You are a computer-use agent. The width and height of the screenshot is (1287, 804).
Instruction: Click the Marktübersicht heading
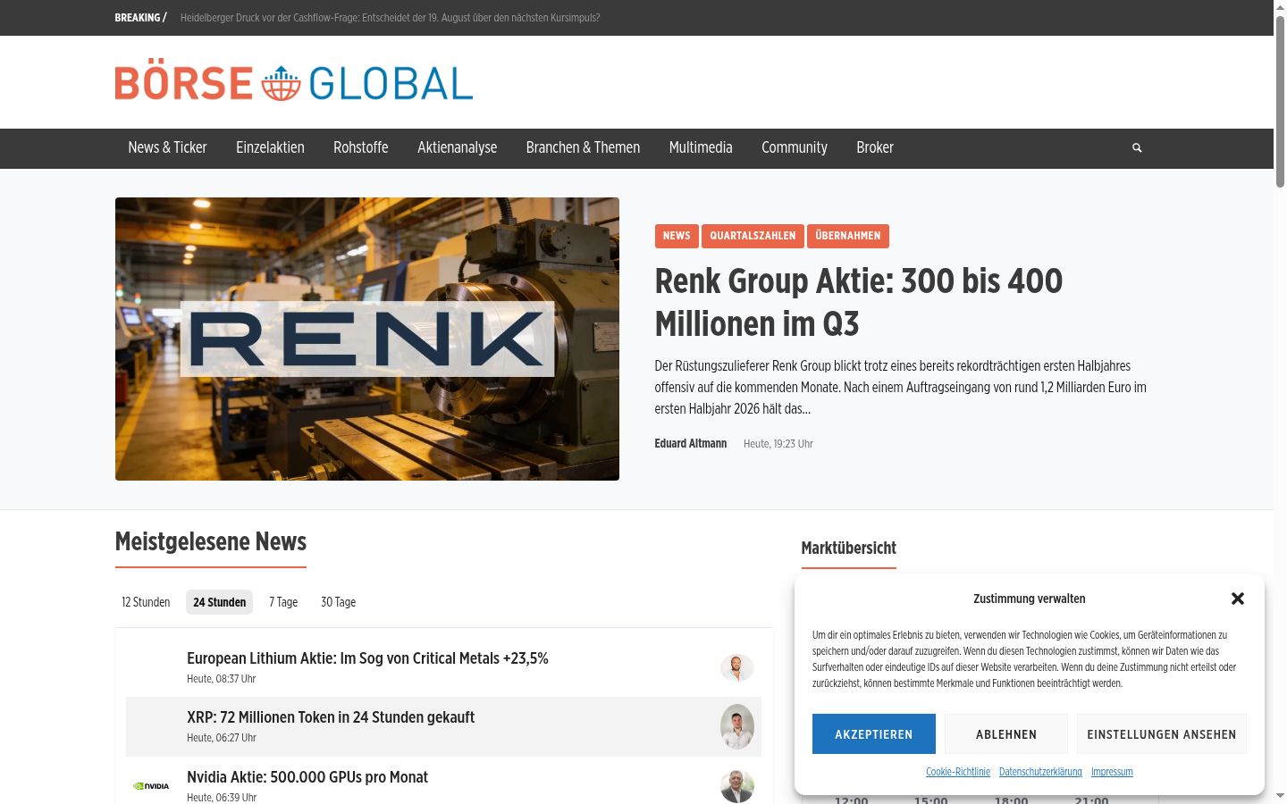click(x=849, y=549)
